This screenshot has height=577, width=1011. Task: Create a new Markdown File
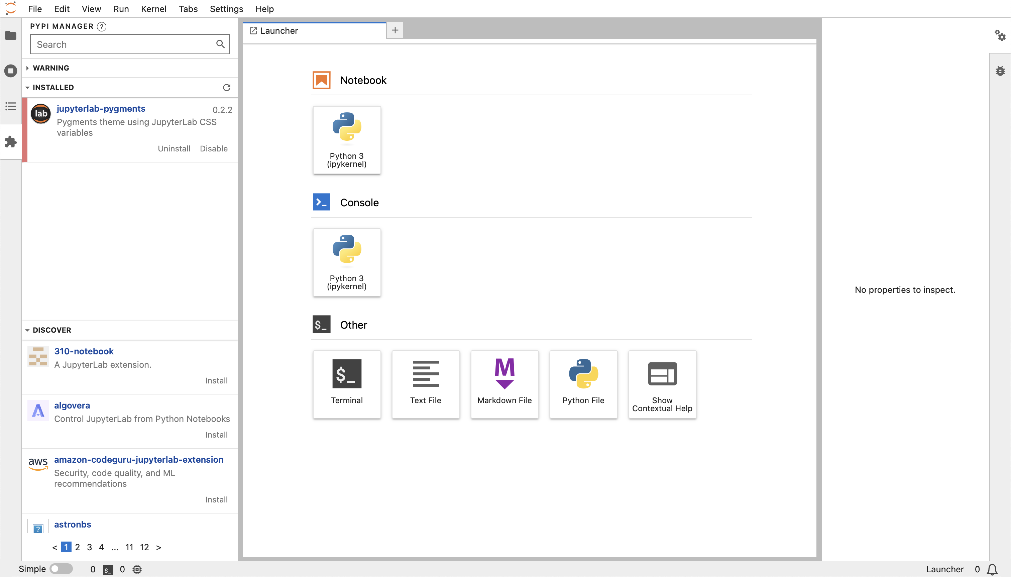tap(504, 384)
